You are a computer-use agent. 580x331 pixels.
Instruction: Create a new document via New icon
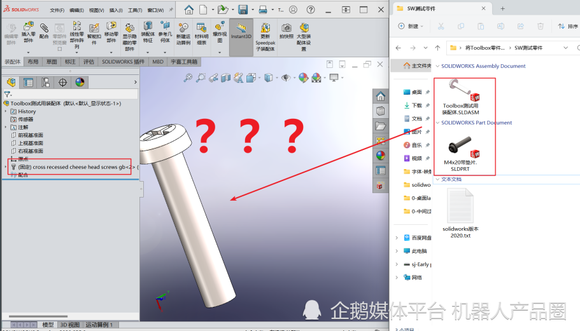[x=203, y=10]
